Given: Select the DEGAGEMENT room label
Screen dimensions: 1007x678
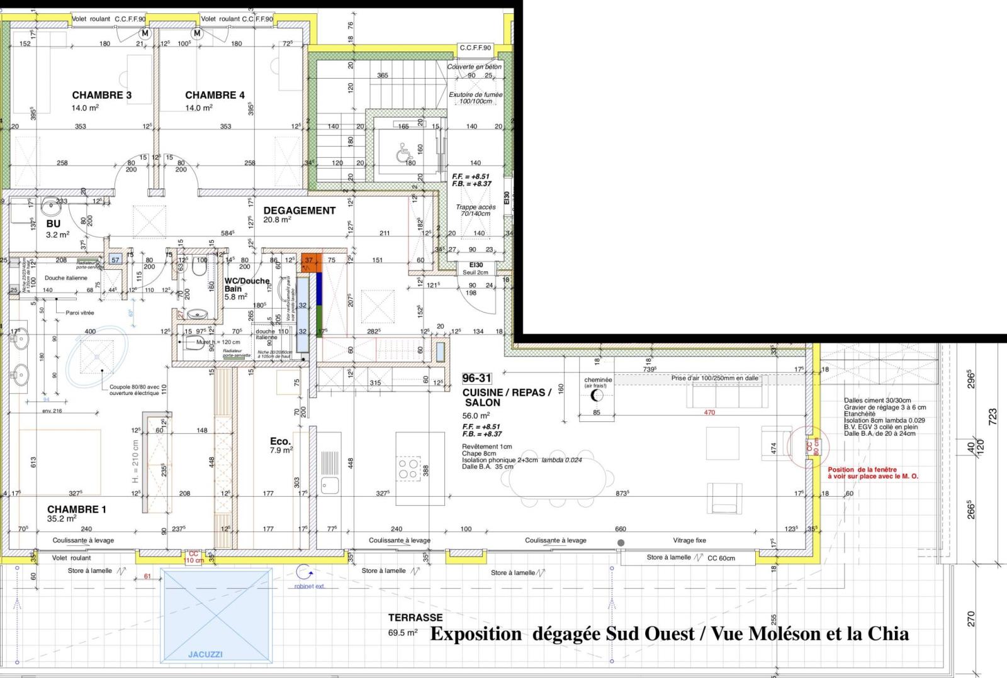Looking at the screenshot, I should click(x=299, y=211).
